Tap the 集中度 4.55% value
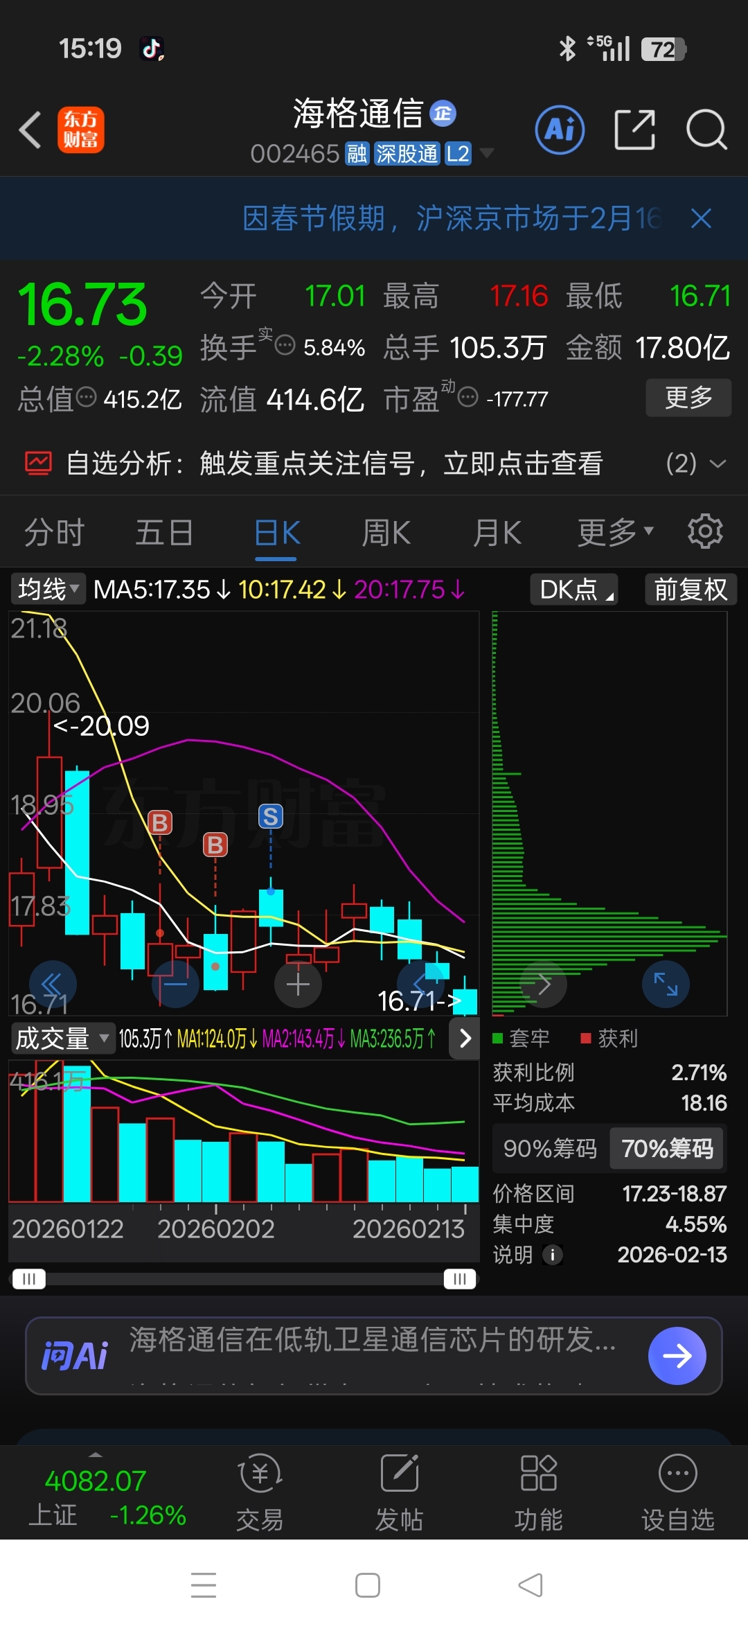The image size is (748, 1631). pyautogui.click(x=696, y=1224)
